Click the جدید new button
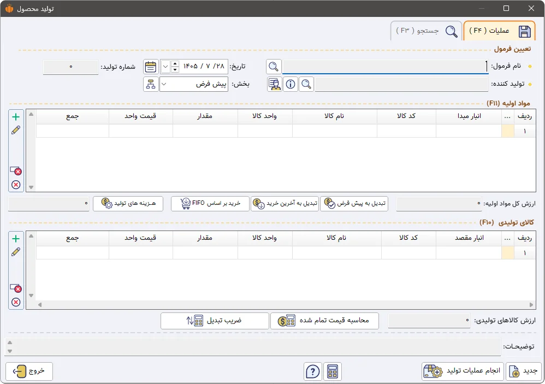This screenshot has height=384, width=545. click(524, 371)
